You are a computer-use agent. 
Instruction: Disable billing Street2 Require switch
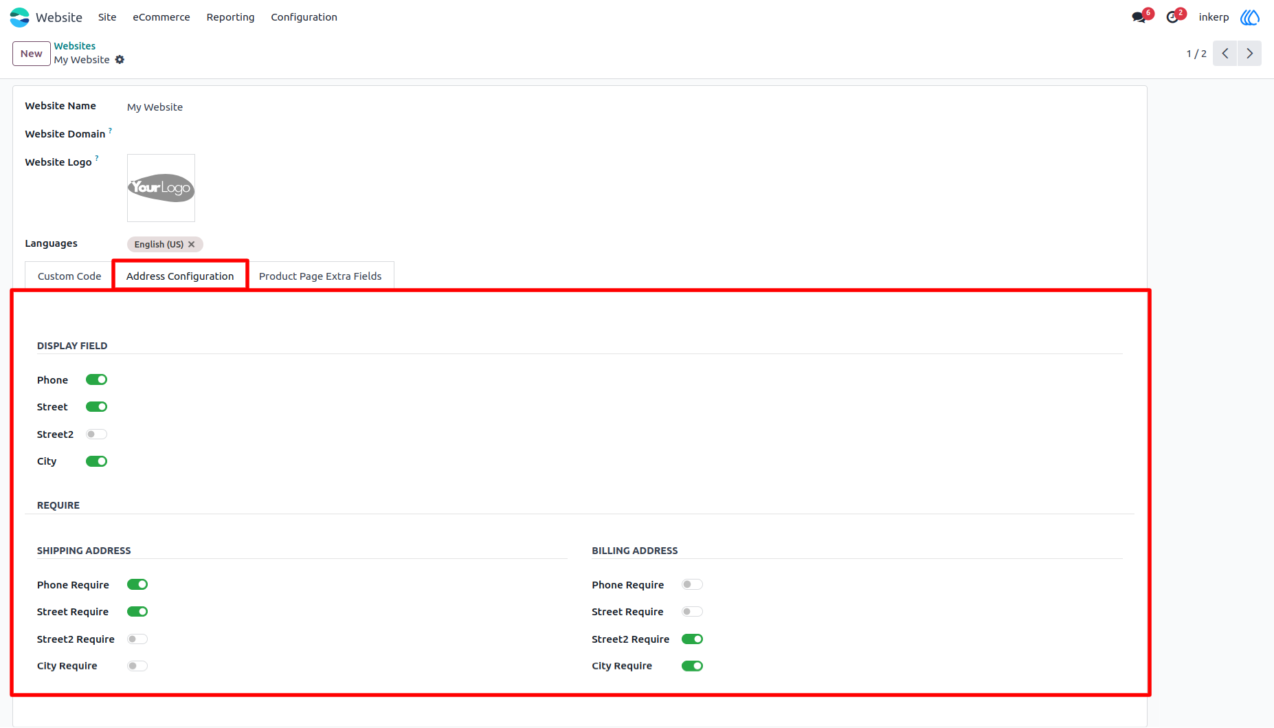[x=692, y=639]
